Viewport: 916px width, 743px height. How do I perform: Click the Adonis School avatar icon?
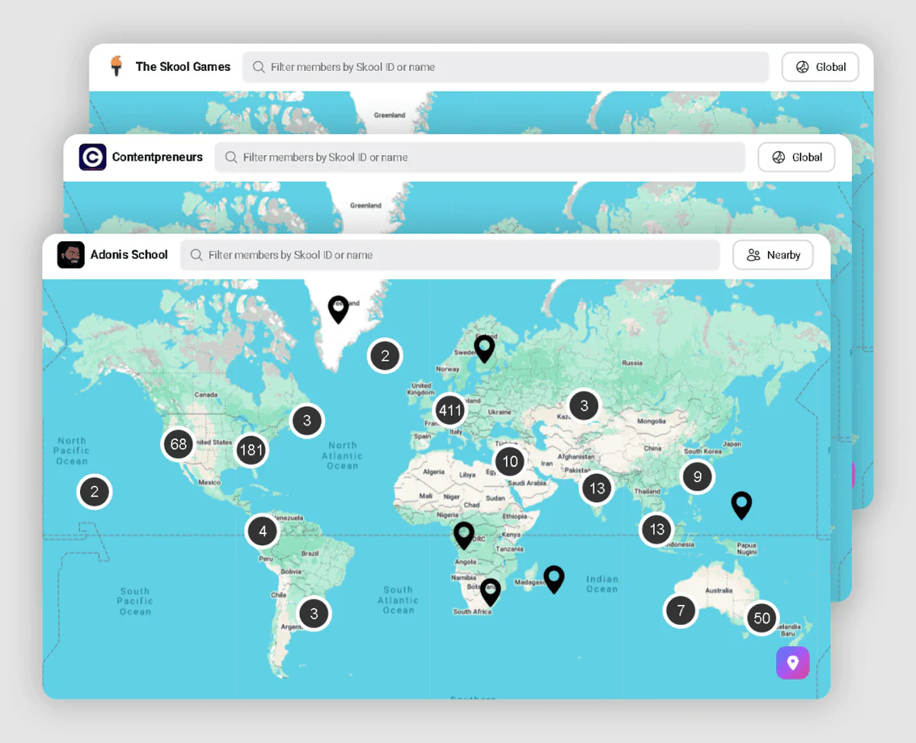point(71,255)
